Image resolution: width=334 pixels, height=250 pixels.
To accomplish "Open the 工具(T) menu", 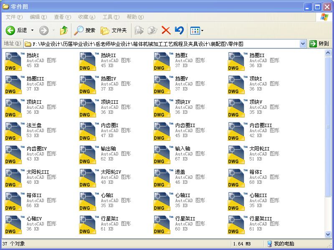I will coord(111,17).
